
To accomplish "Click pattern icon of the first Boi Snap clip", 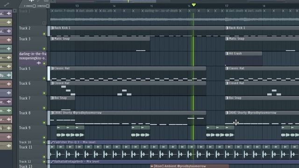I will pyautogui.click(x=52, y=98).
